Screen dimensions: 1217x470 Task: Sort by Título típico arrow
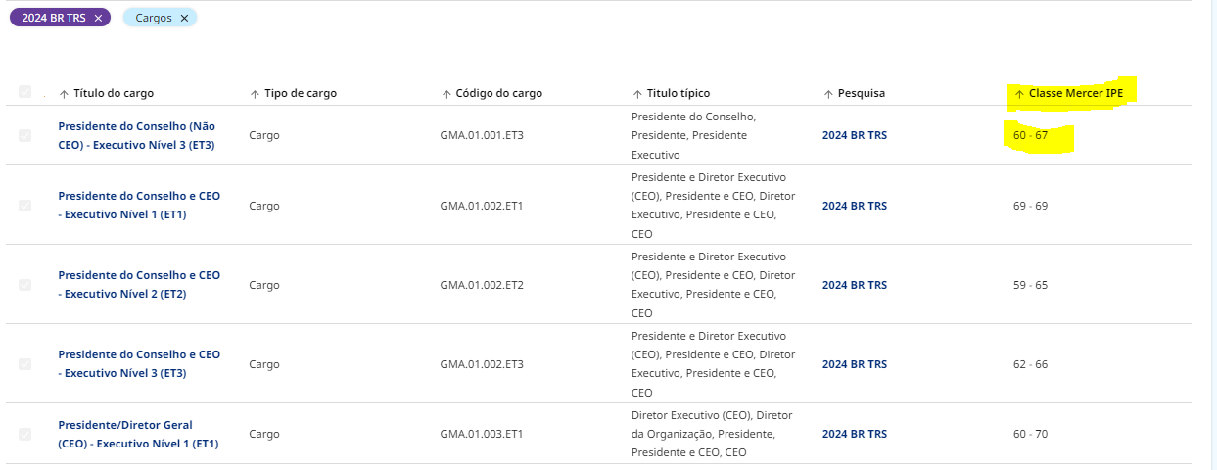point(637,94)
